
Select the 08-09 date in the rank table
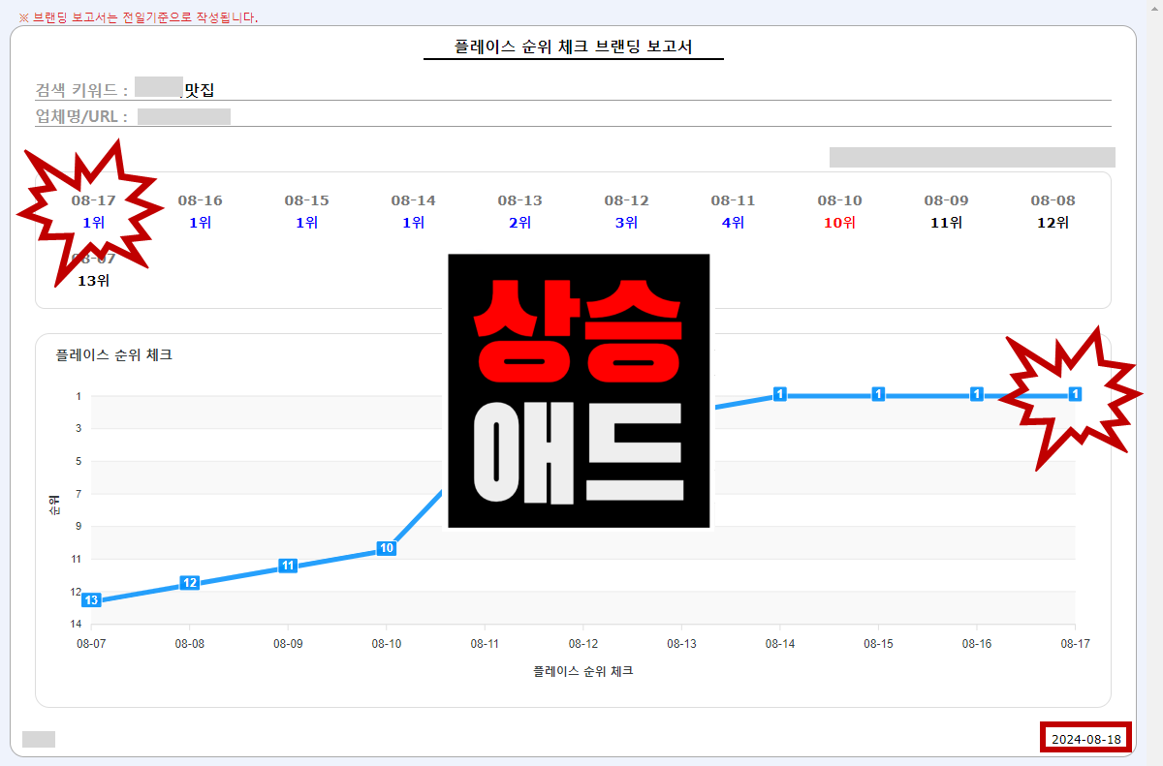pyautogui.click(x=947, y=200)
